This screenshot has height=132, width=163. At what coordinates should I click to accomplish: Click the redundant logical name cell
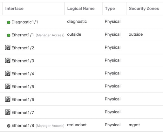(77, 125)
